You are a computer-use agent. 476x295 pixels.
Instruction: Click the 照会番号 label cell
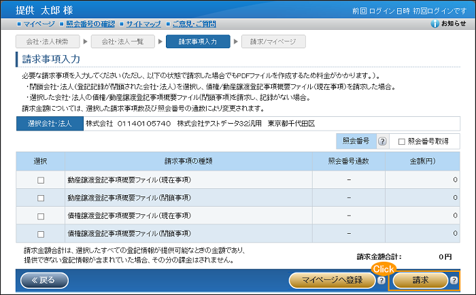point(356,141)
